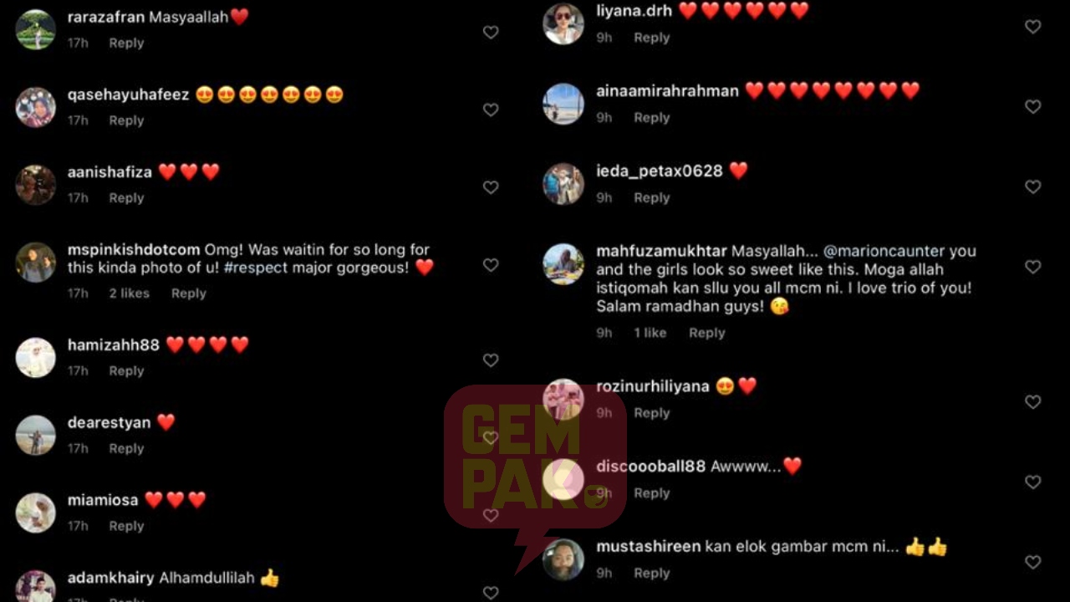Like rarazafran's Masyaallah comment
Screen dimensions: 1070x602
491,32
